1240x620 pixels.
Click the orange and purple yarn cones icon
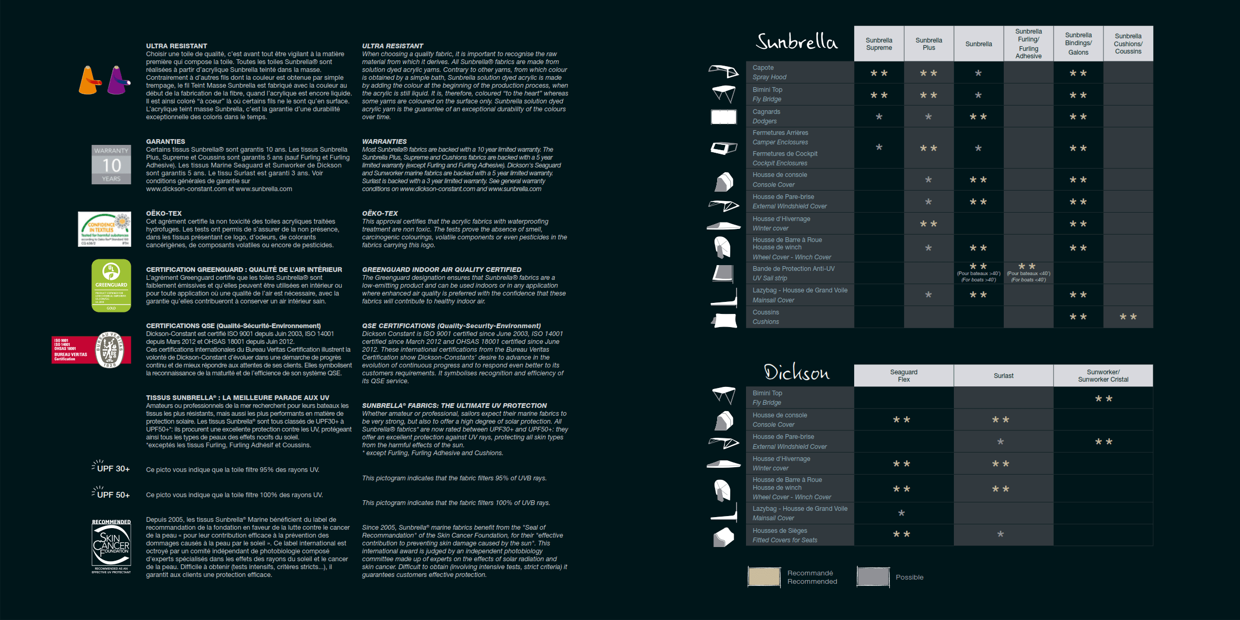[x=104, y=80]
